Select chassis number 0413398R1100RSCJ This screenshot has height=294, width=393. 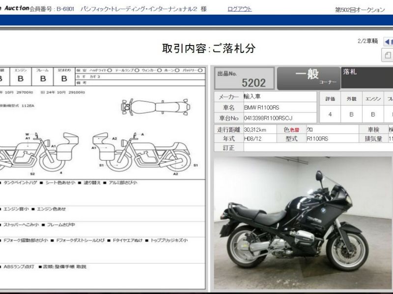tap(268, 118)
